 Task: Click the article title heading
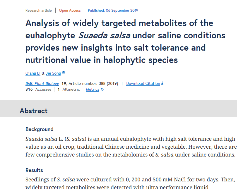point(125,42)
